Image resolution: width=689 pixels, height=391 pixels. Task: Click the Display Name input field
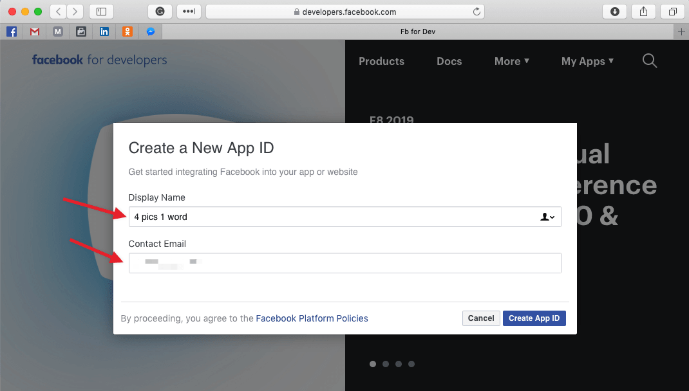345,217
